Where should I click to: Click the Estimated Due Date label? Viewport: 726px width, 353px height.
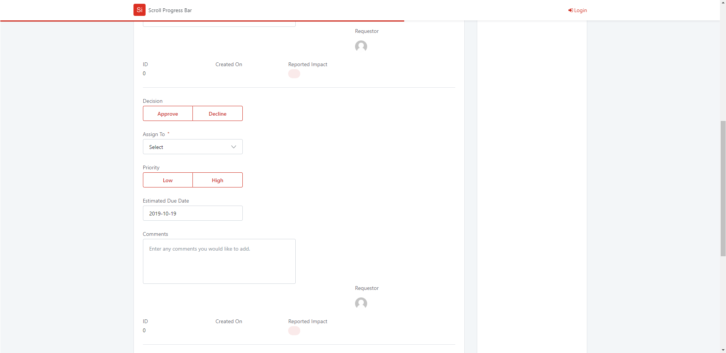pyautogui.click(x=166, y=201)
